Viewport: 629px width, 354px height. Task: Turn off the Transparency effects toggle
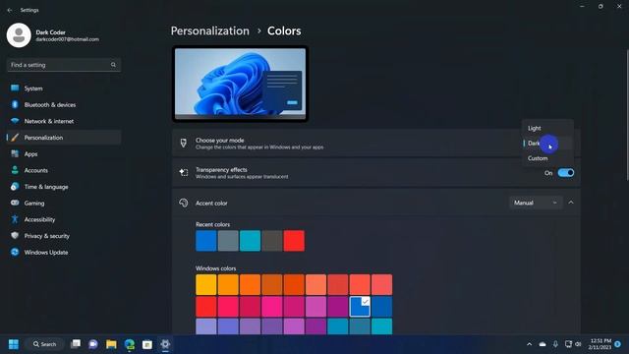566,173
